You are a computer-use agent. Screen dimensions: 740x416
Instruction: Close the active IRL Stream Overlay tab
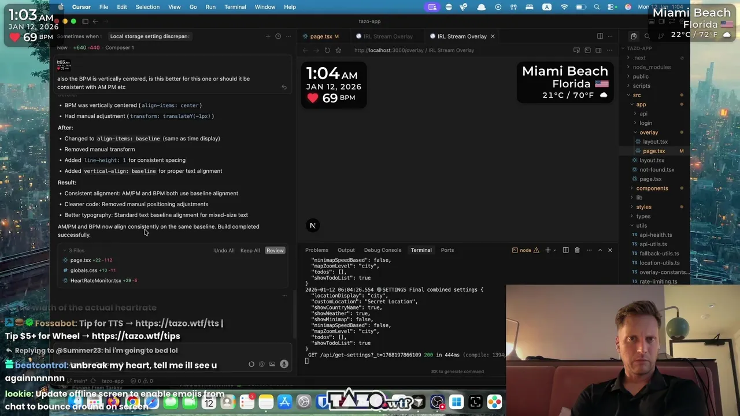pos(493,36)
